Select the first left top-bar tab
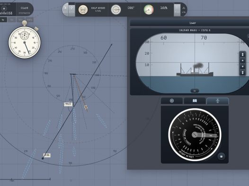The height and width of the screenshot is (186, 249). point(65,10)
